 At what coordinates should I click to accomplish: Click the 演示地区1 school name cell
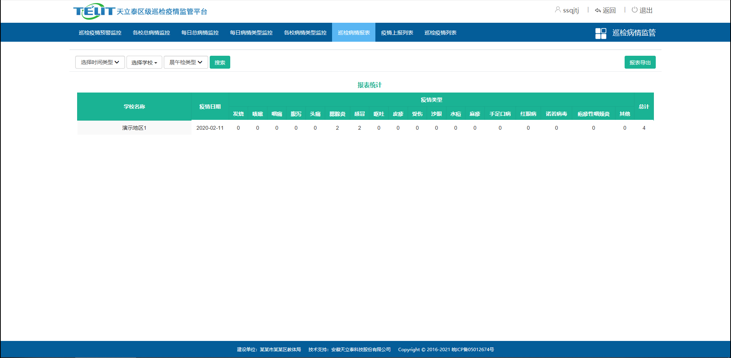point(134,128)
